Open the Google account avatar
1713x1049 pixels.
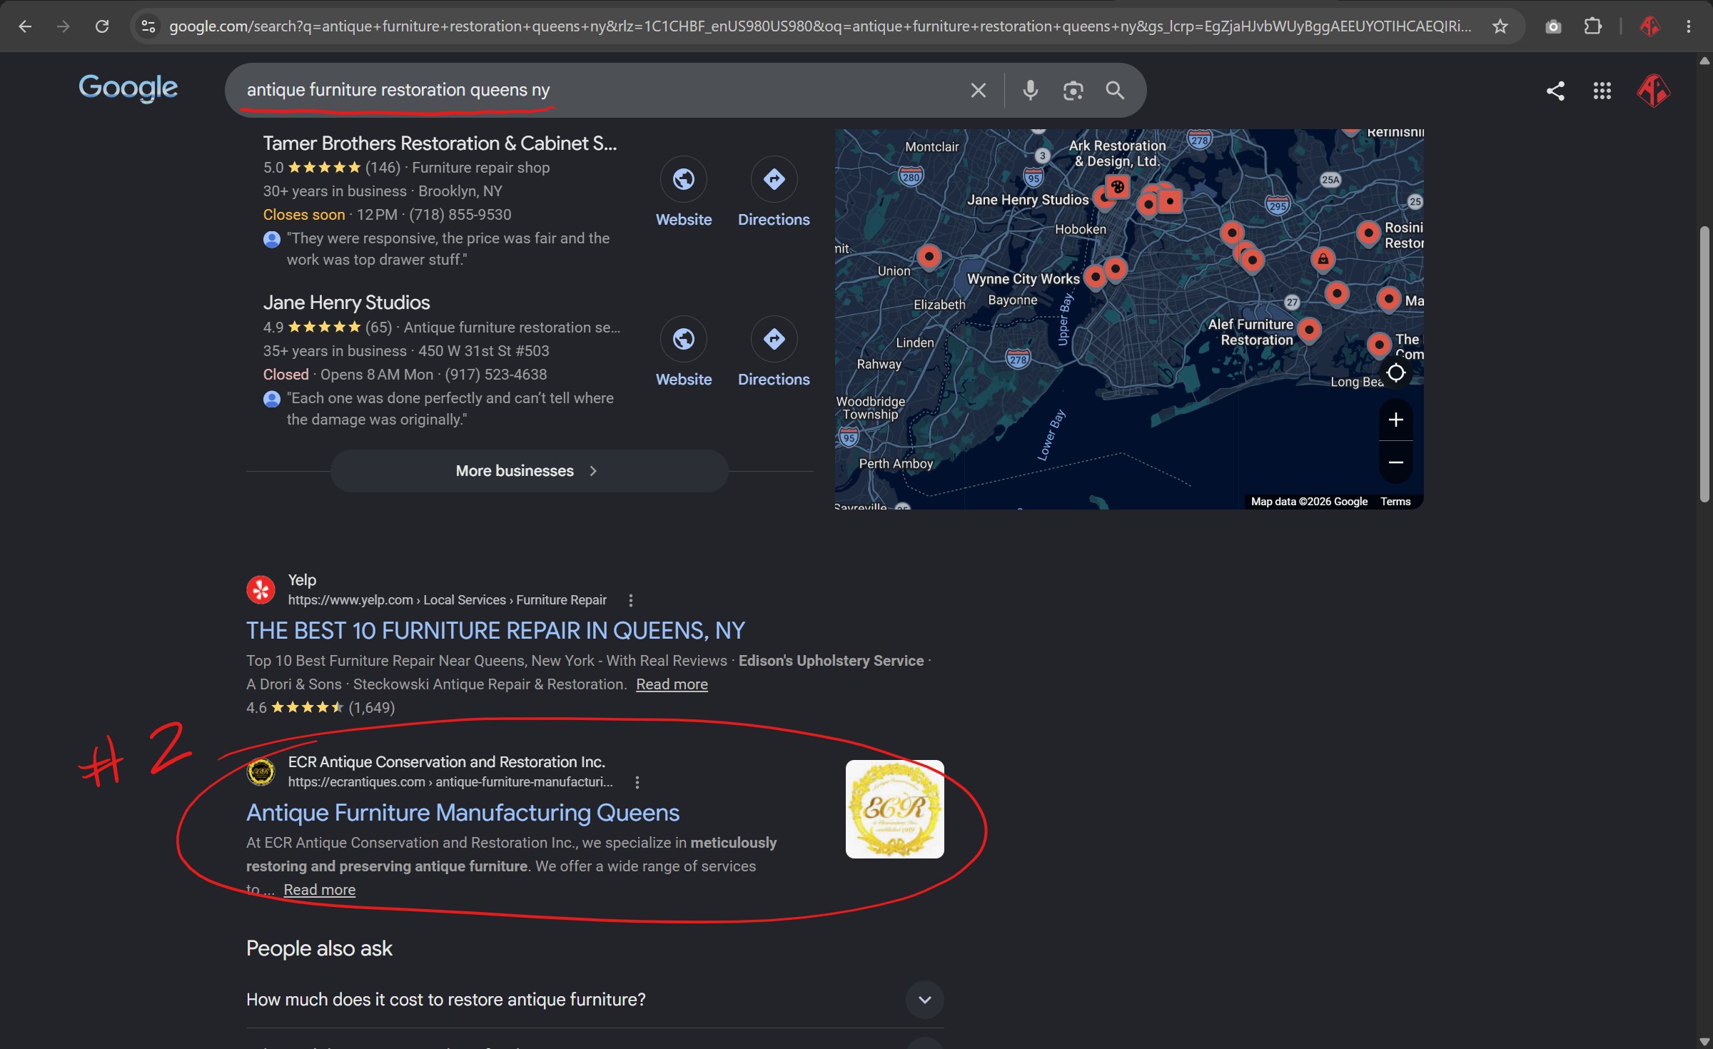pyautogui.click(x=1653, y=91)
